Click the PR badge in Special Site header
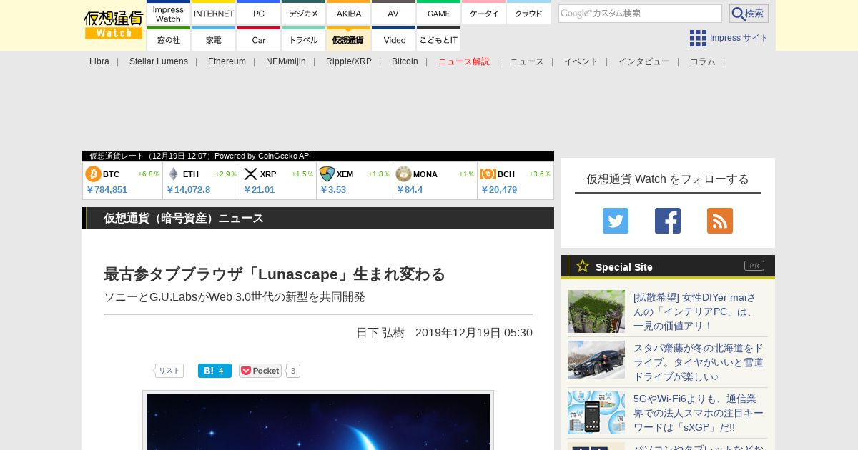 coord(754,266)
